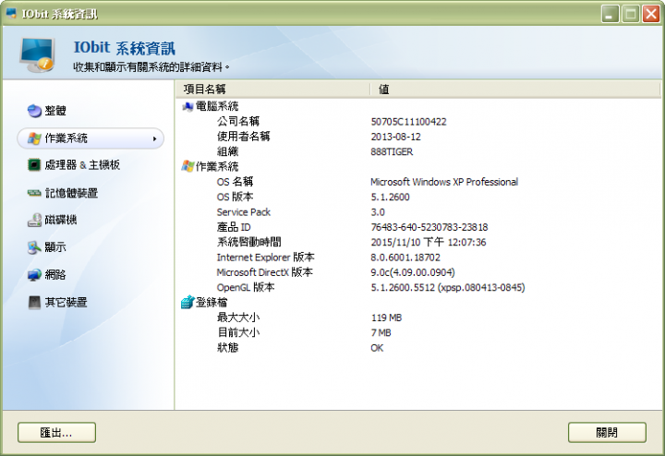Click value 8.0.6001.18702

405,258
